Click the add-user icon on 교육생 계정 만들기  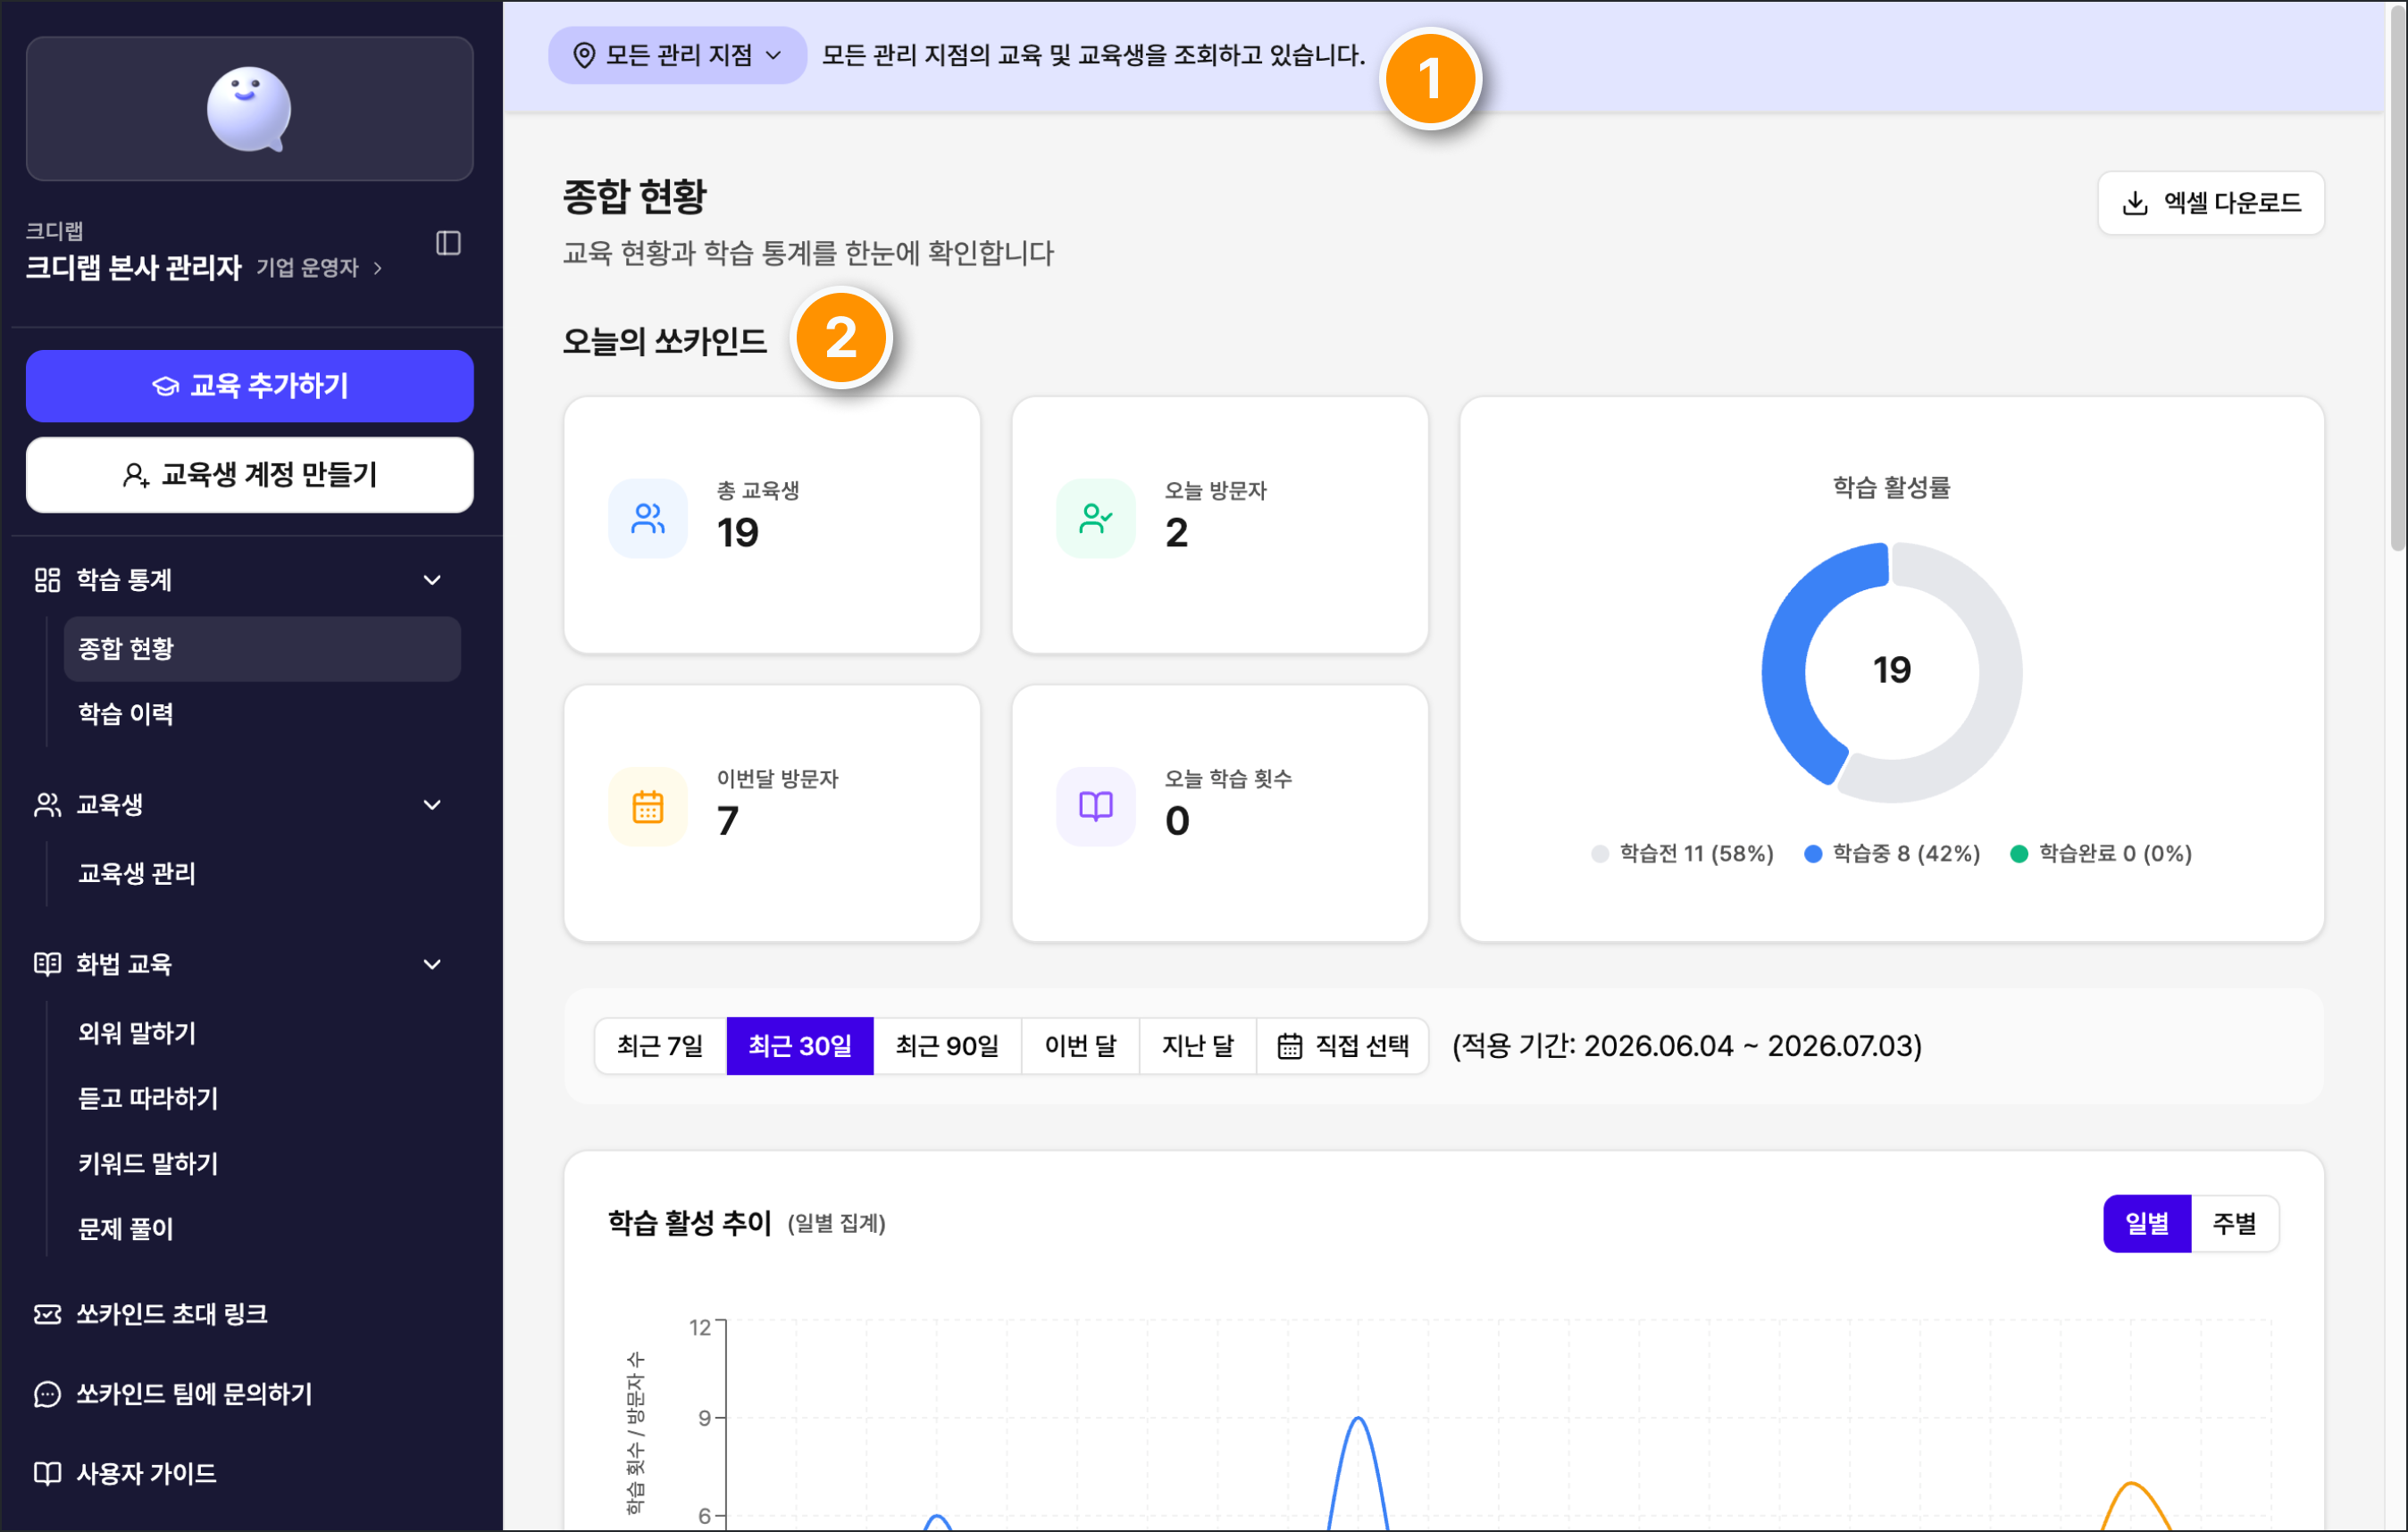[136, 475]
